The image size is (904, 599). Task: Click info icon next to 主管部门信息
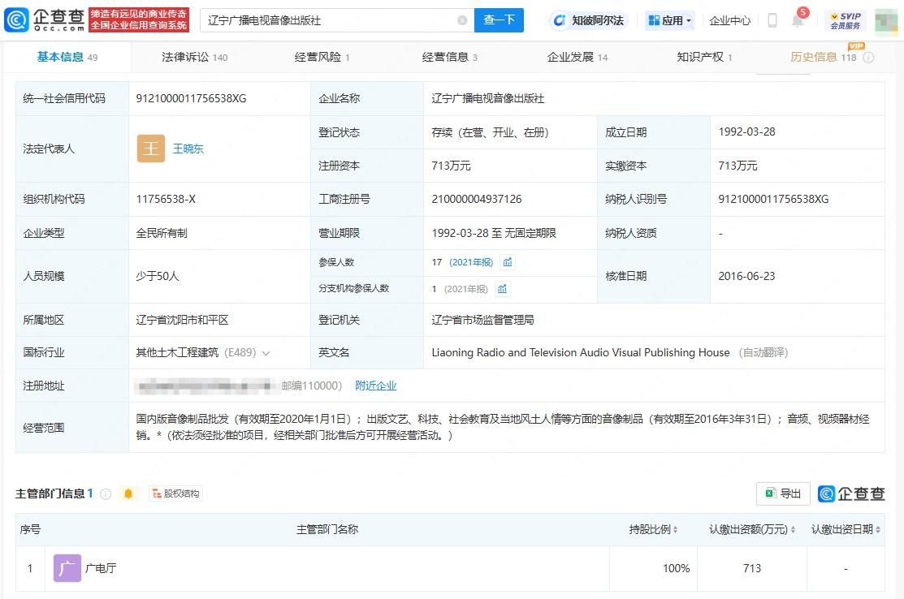106,493
